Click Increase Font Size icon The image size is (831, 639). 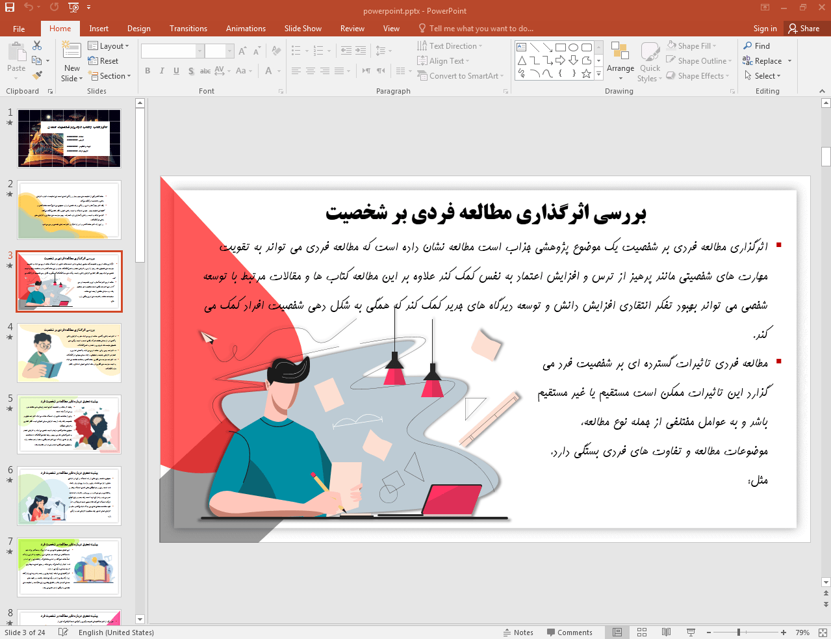pos(242,51)
